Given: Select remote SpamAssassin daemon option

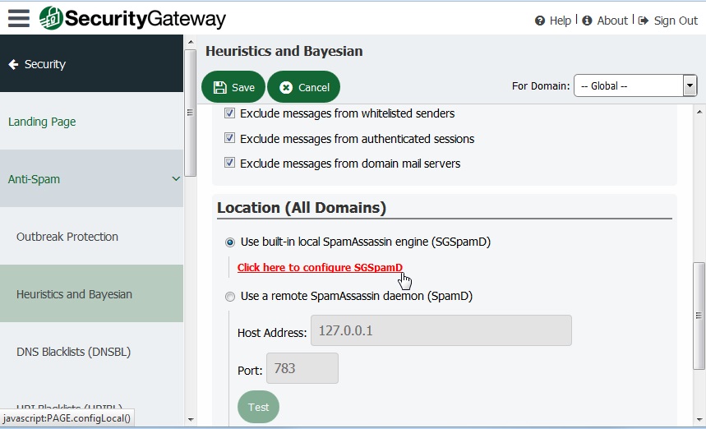Looking at the screenshot, I should pos(230,297).
